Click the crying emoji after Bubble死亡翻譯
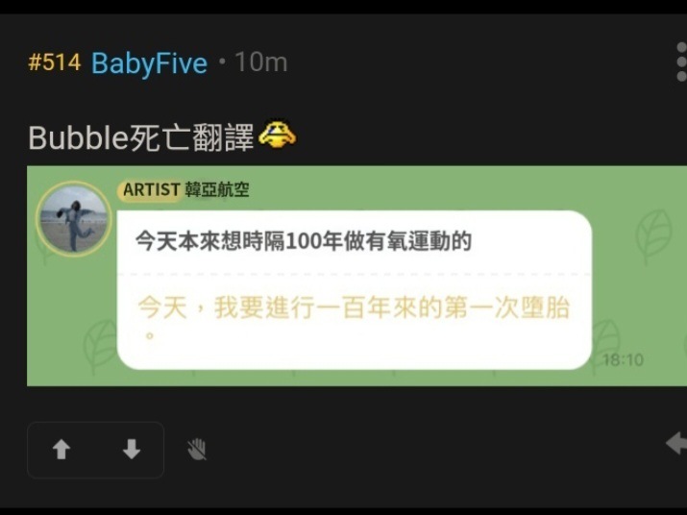Image resolution: width=687 pixels, height=515 pixels. tap(278, 135)
